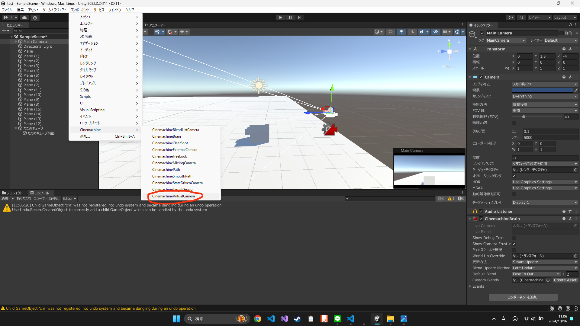Toggle Occlusion Culling checkbox
This screenshot has height=326, width=580.
(514, 176)
